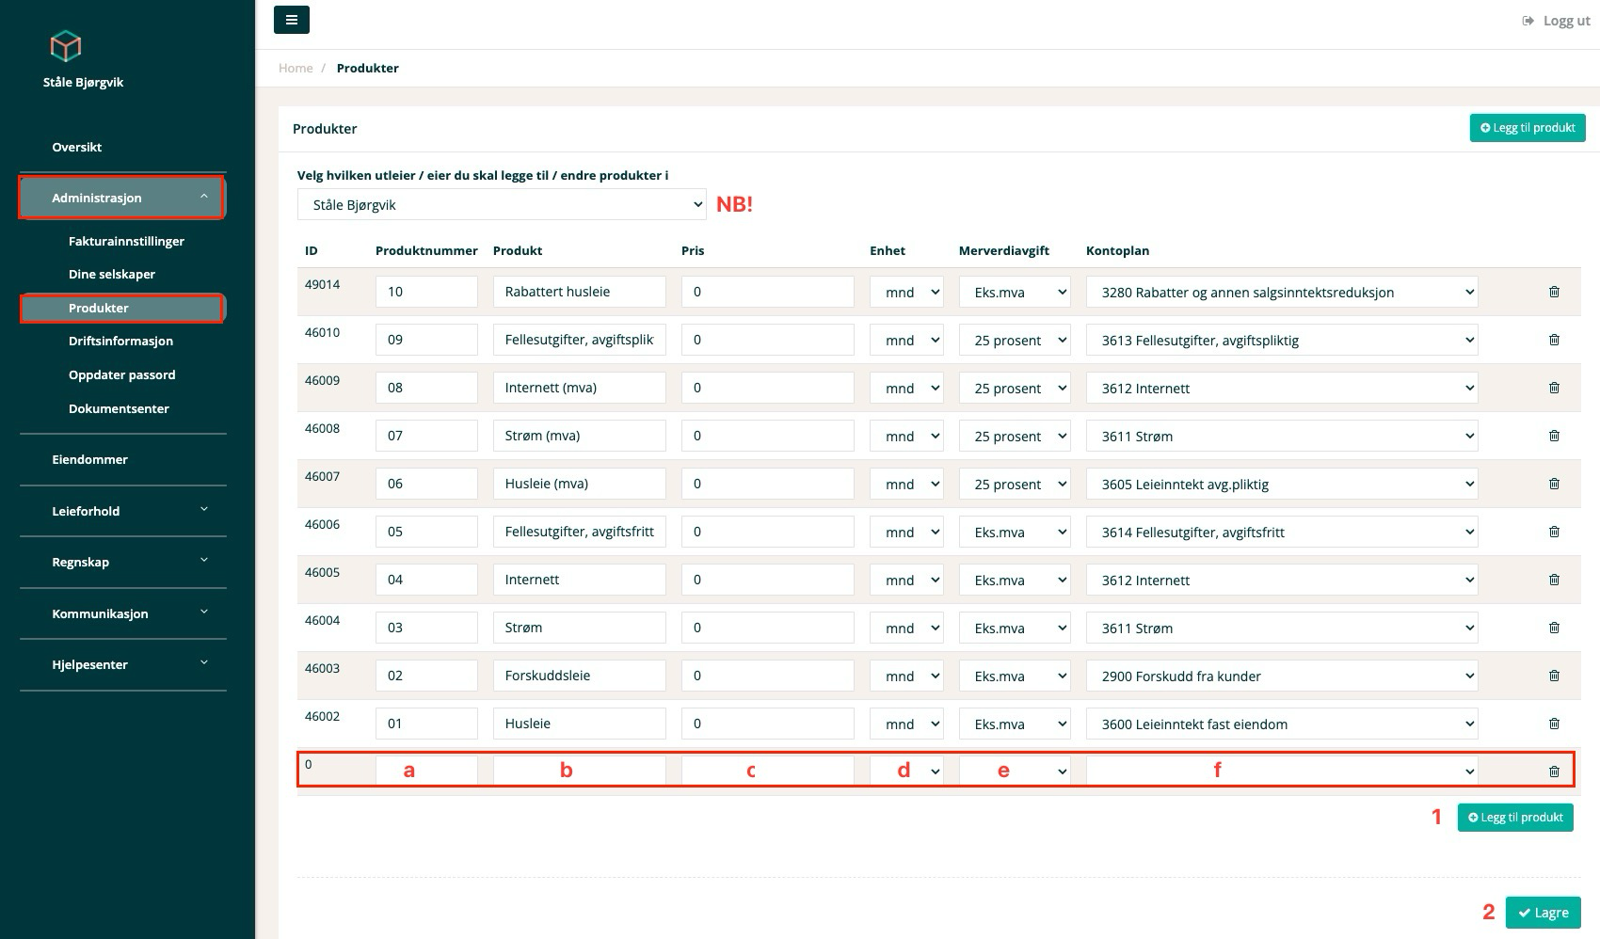Open Kontoplan dropdown showing 3614 Fellesutgifter, avgiftsfritt
Viewport: 1600px width, 939px height.
point(1282,532)
